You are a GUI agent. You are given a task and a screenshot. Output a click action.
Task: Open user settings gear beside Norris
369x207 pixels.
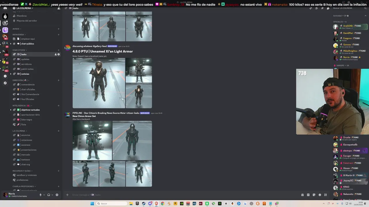pos(57,195)
